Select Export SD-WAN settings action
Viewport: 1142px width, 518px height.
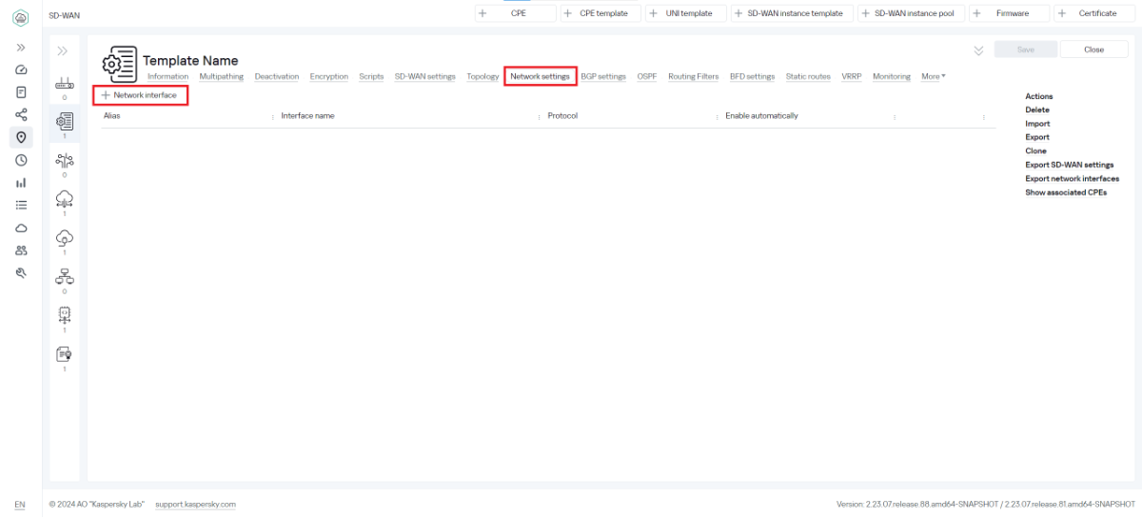(x=1069, y=165)
